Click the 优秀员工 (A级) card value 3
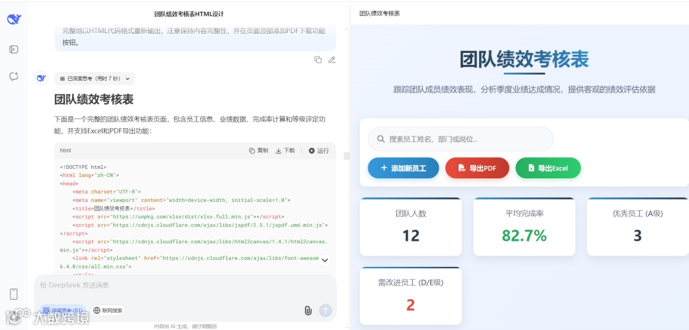The image size is (689, 330). point(637,236)
